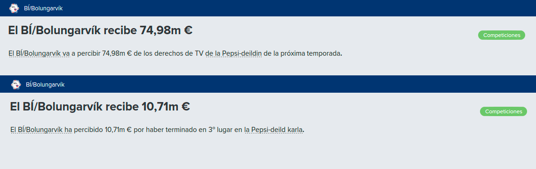Open BÍ/Bolungarvík name in the top header bar
Viewport: 536px width, 169px height.
coord(43,8)
